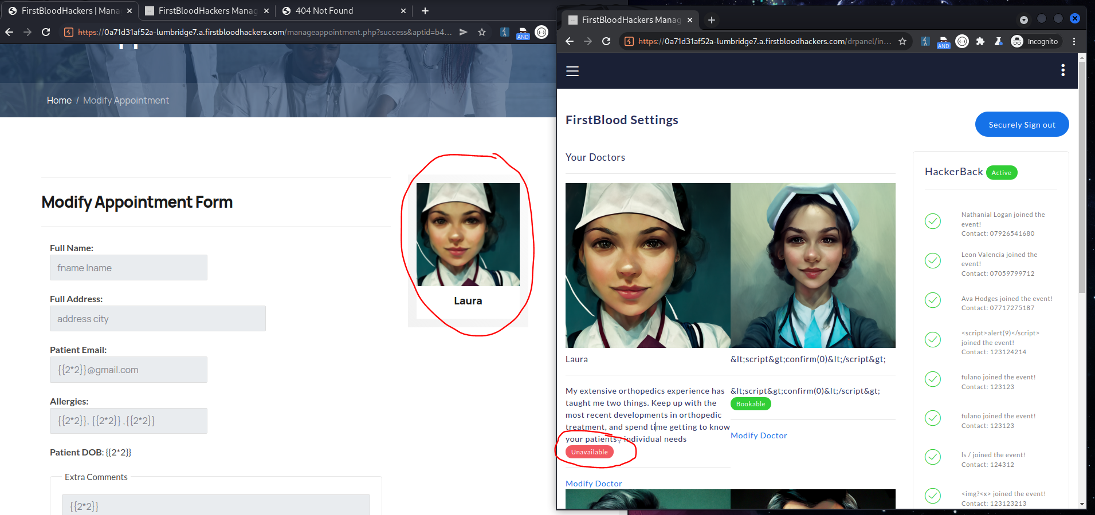The image size is (1095, 515).
Task: Click the Active badge next to HackerBack
Action: [x=1002, y=173]
